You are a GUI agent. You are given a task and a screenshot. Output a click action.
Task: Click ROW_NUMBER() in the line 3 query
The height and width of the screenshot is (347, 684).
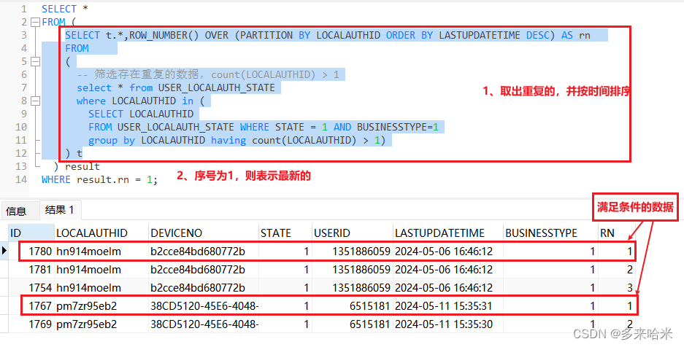pos(164,35)
